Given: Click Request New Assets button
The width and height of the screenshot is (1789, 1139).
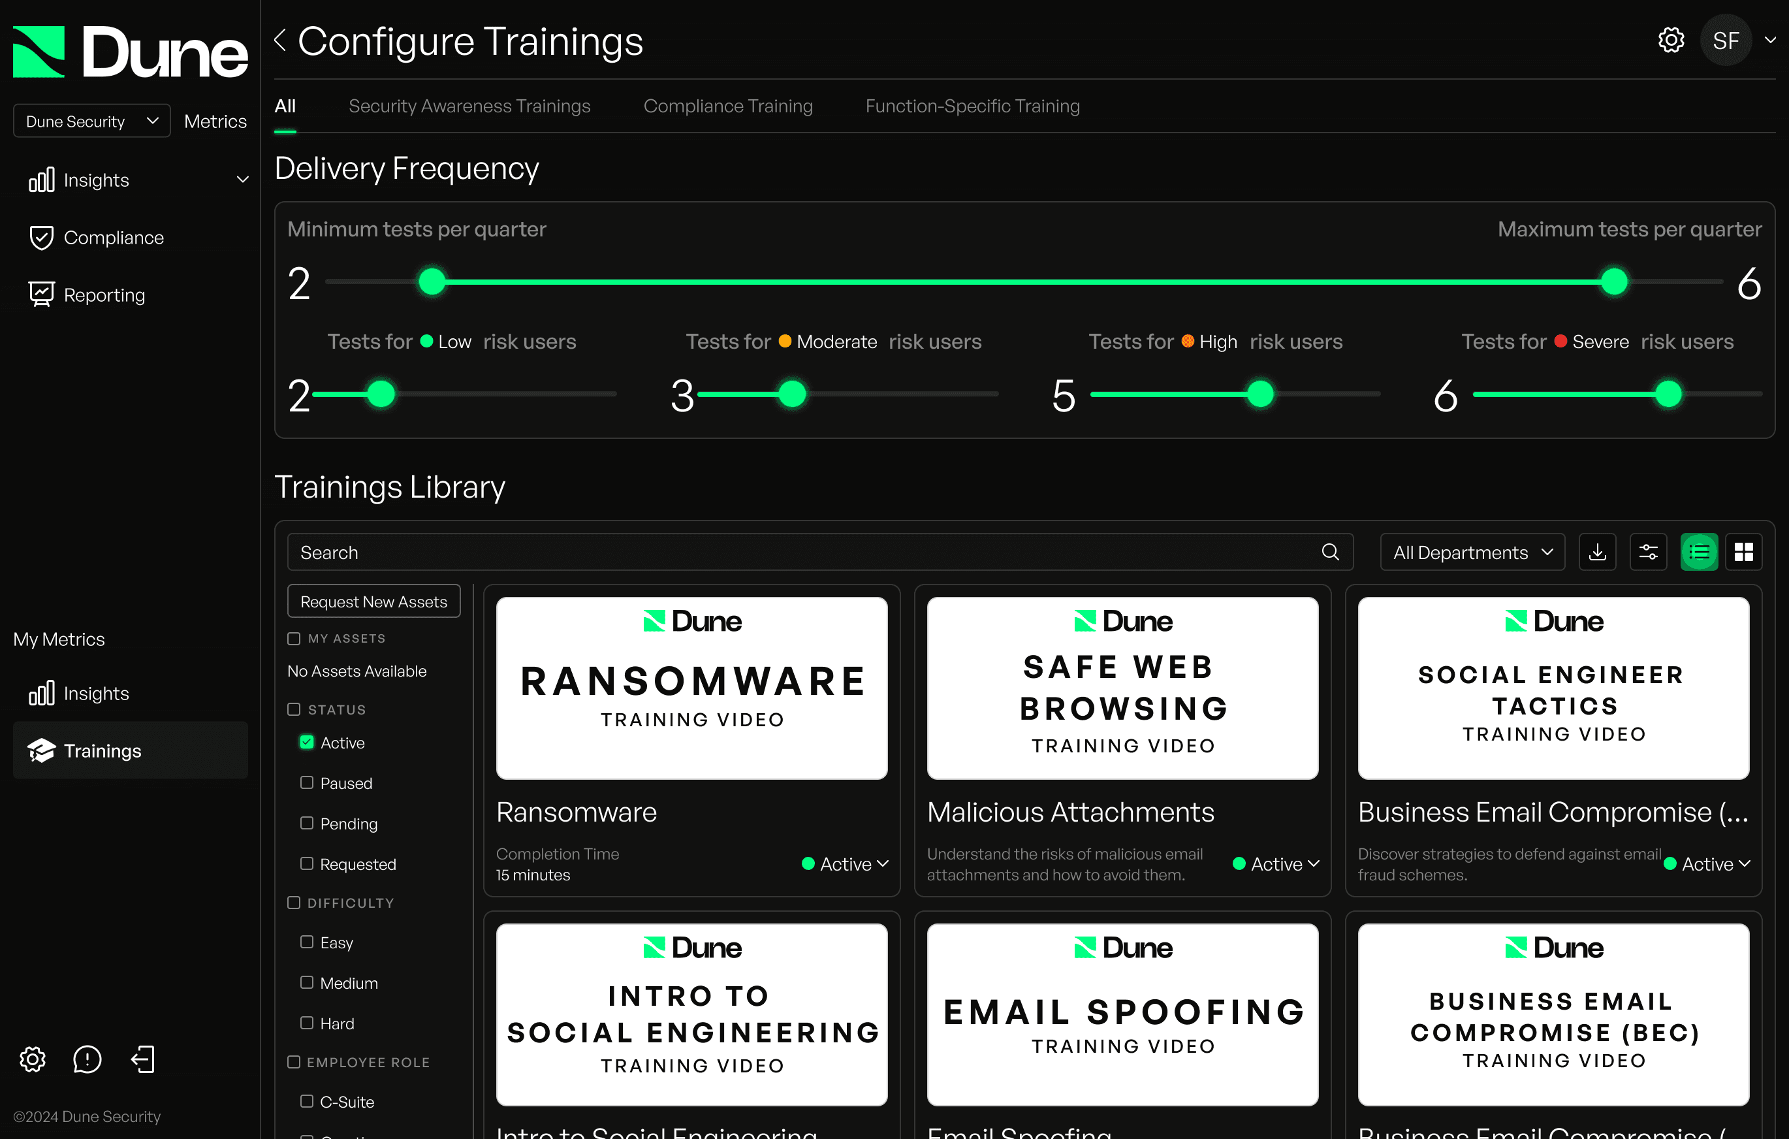Looking at the screenshot, I should click(x=373, y=601).
